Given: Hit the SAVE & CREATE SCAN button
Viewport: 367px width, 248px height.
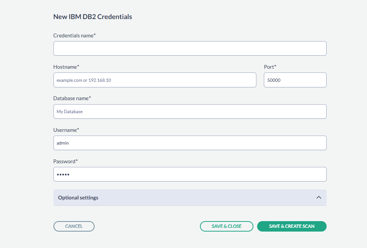Looking at the screenshot, I should pos(292,226).
